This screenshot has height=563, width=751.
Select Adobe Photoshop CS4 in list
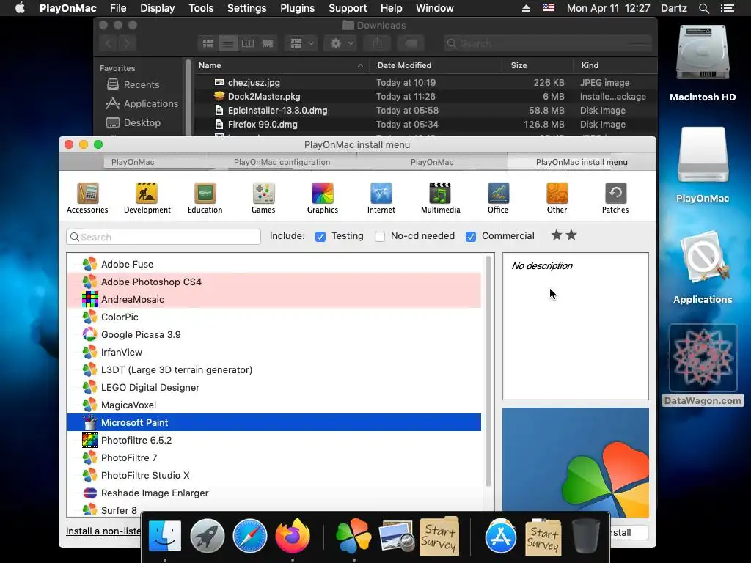274,281
